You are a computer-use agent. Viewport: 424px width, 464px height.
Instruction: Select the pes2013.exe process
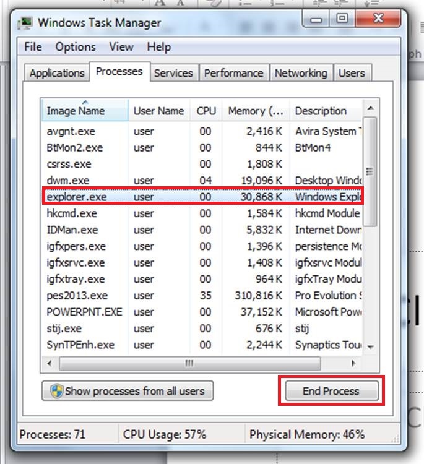[x=202, y=295]
